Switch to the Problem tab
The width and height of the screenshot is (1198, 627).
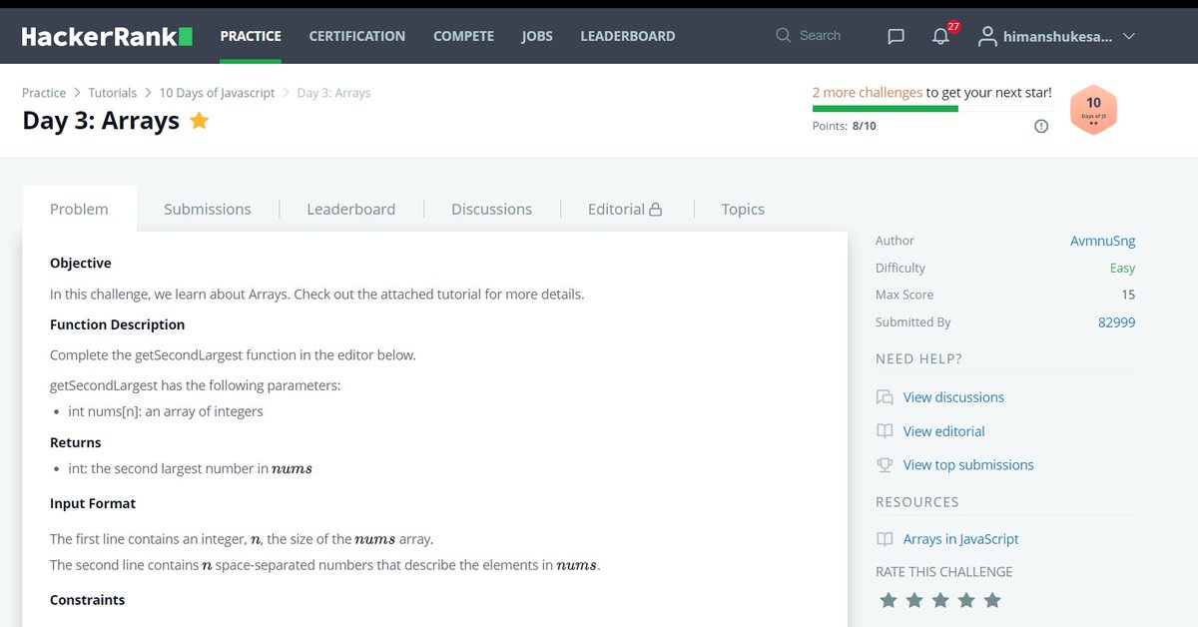tap(79, 209)
